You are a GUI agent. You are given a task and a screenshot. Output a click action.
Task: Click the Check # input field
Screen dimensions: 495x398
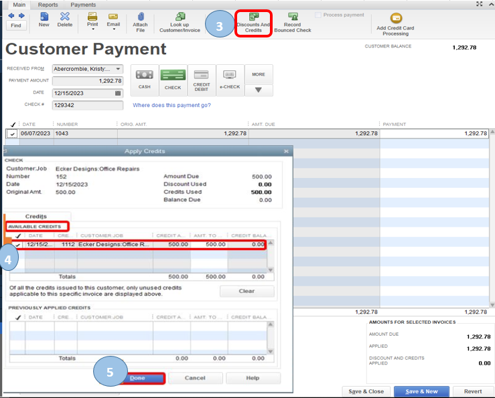point(87,105)
